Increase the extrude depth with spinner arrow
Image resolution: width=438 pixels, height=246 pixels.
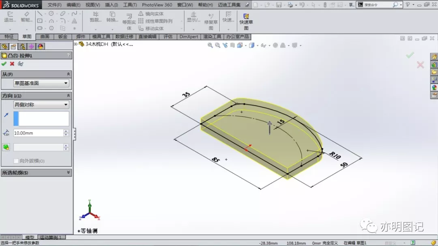(x=66, y=131)
